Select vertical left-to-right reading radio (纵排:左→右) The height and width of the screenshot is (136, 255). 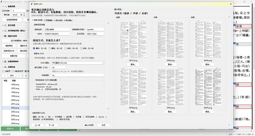click(87, 48)
